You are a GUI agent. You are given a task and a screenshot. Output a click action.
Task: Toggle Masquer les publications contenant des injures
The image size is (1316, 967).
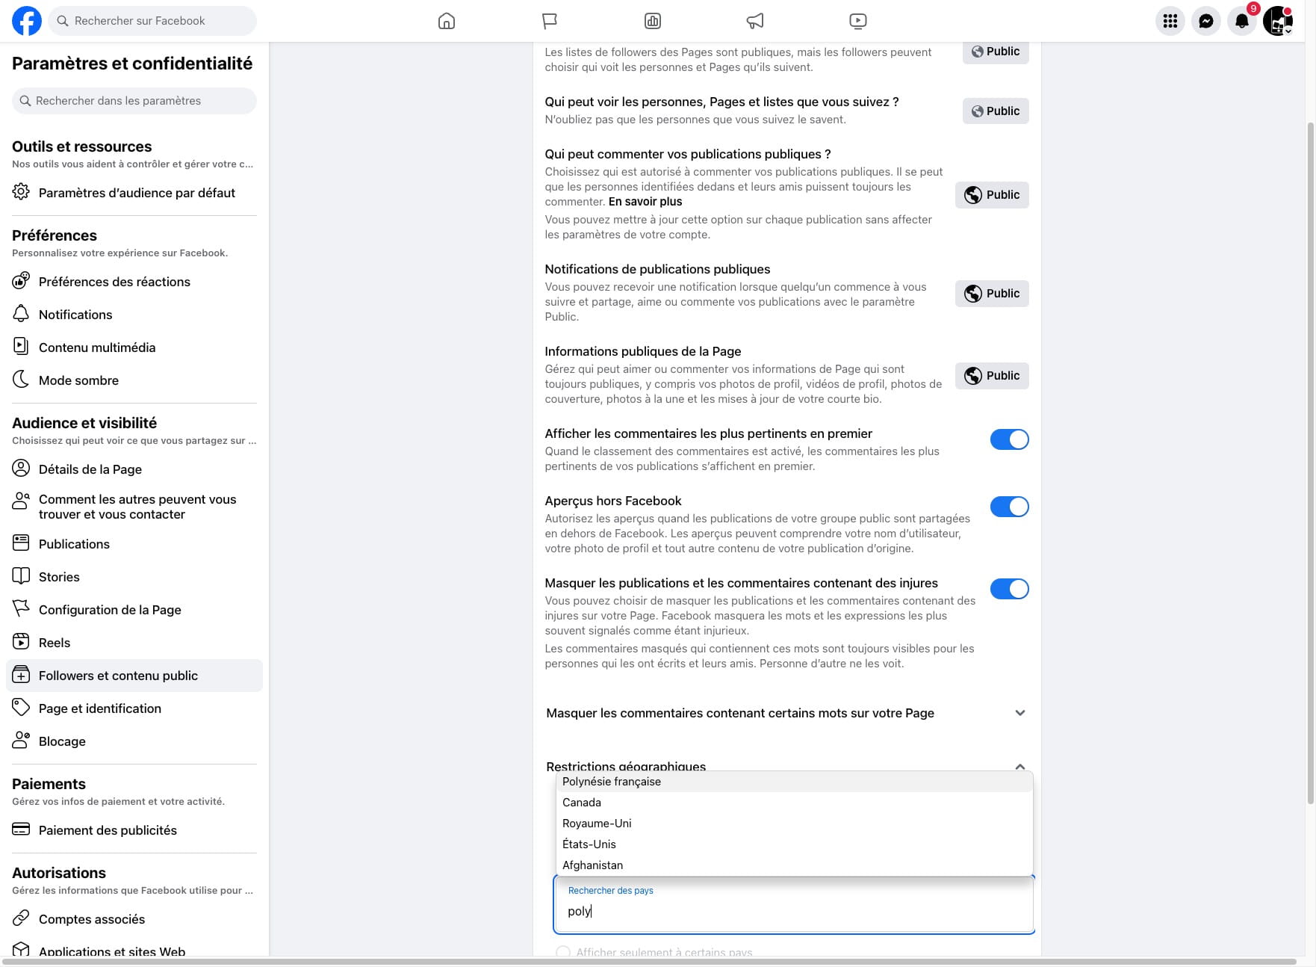[x=1009, y=589]
